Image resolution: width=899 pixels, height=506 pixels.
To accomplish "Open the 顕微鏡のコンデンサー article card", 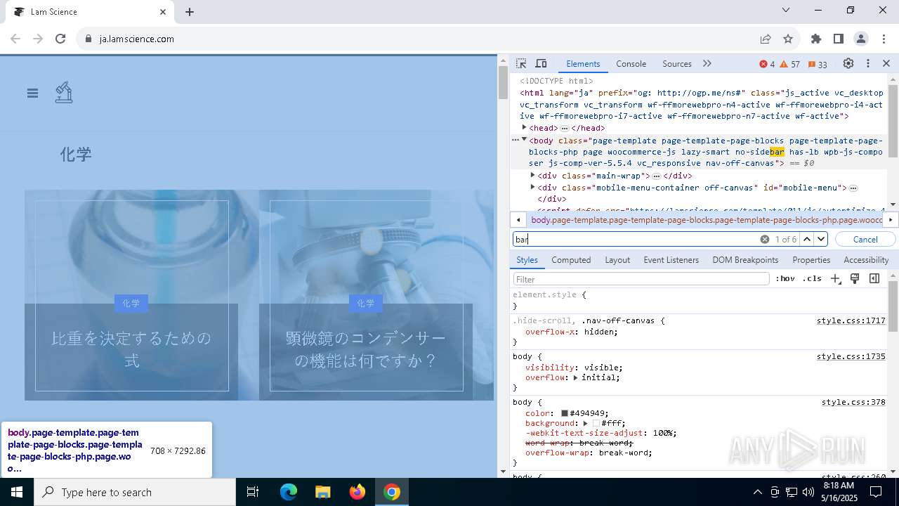I will point(366,349).
